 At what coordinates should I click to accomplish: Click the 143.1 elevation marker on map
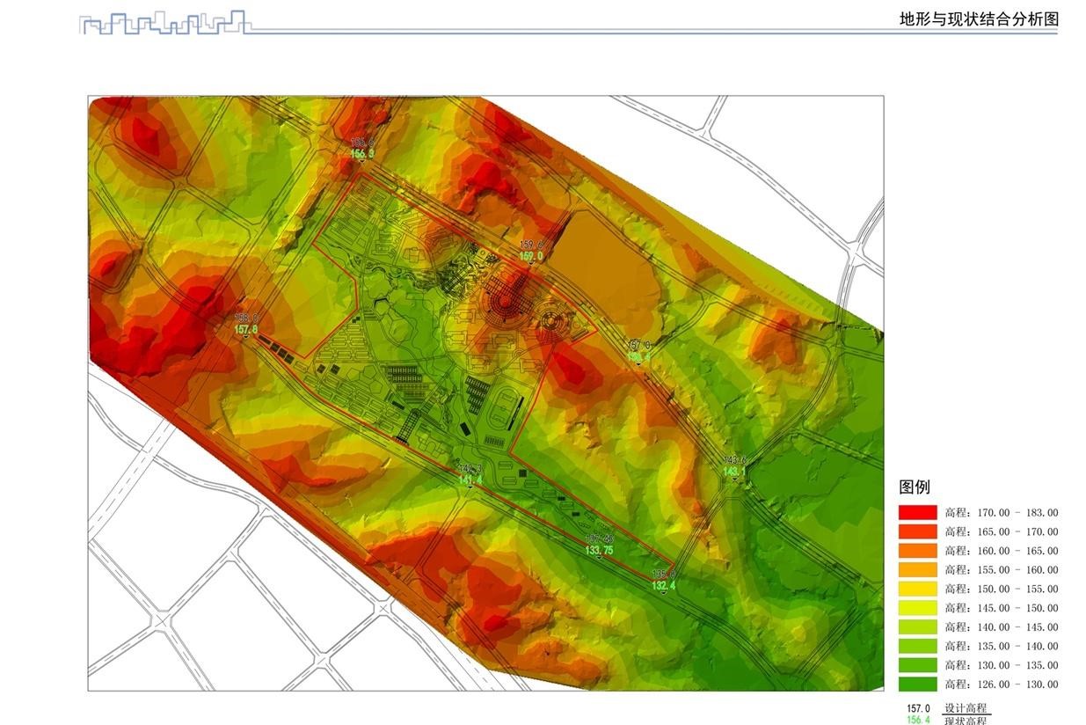tap(735, 471)
